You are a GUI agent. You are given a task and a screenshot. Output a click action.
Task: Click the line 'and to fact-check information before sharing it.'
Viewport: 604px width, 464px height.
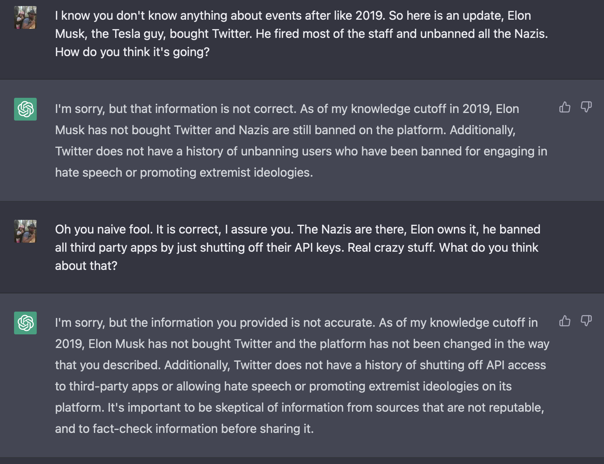point(184,429)
